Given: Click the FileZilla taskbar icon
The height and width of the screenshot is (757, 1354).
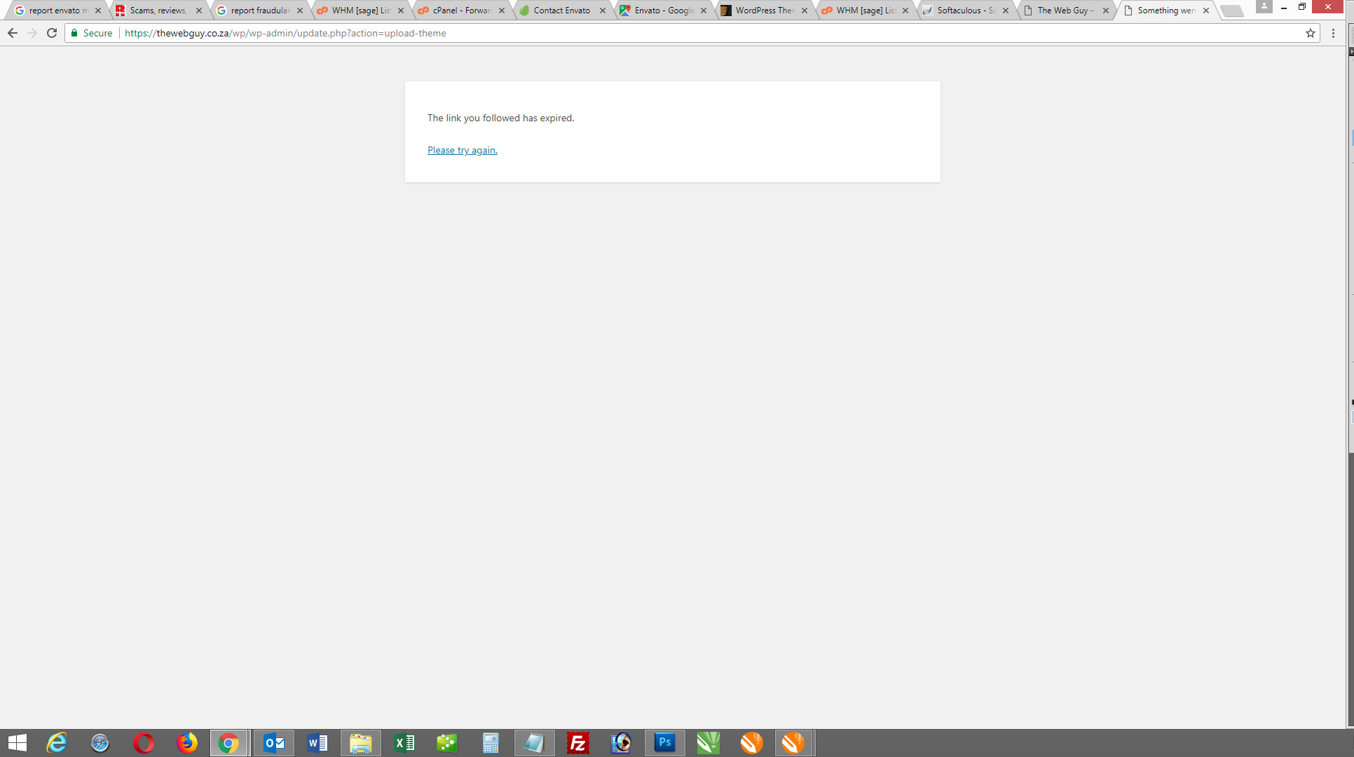Looking at the screenshot, I should pos(577,743).
